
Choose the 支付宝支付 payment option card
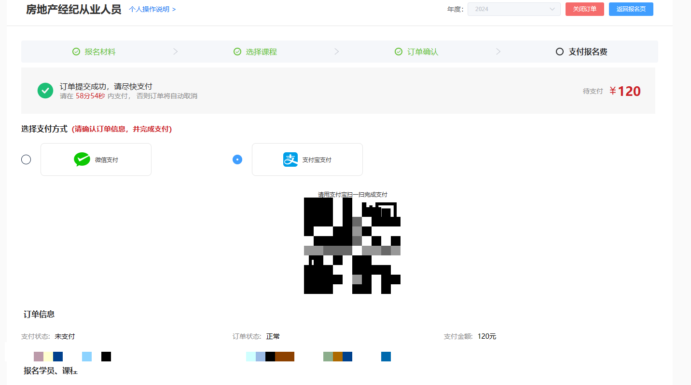coord(307,159)
